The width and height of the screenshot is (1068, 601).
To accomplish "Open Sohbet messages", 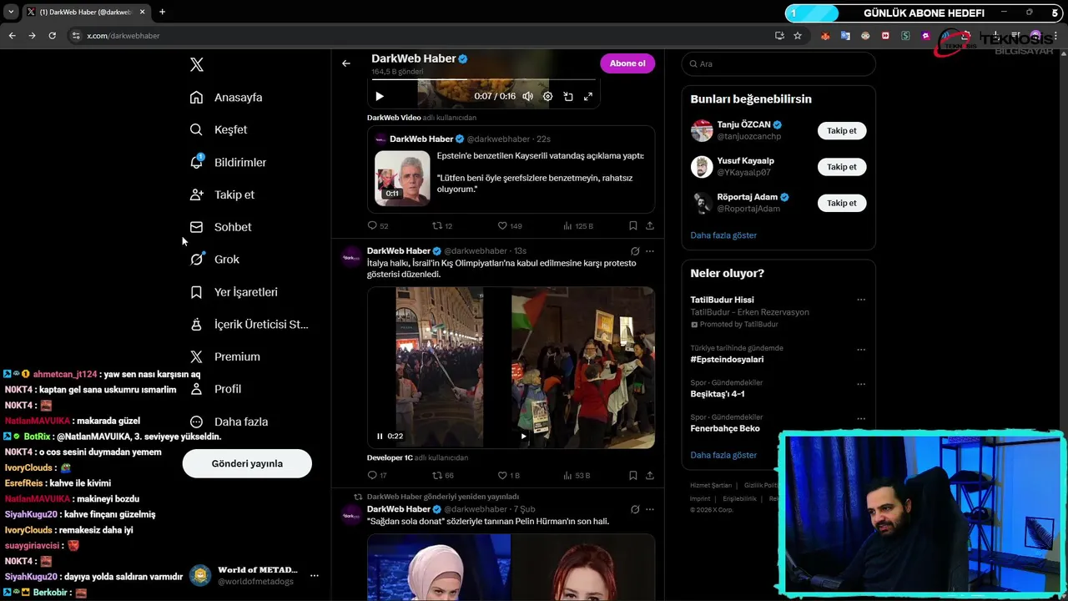I will [x=220, y=227].
